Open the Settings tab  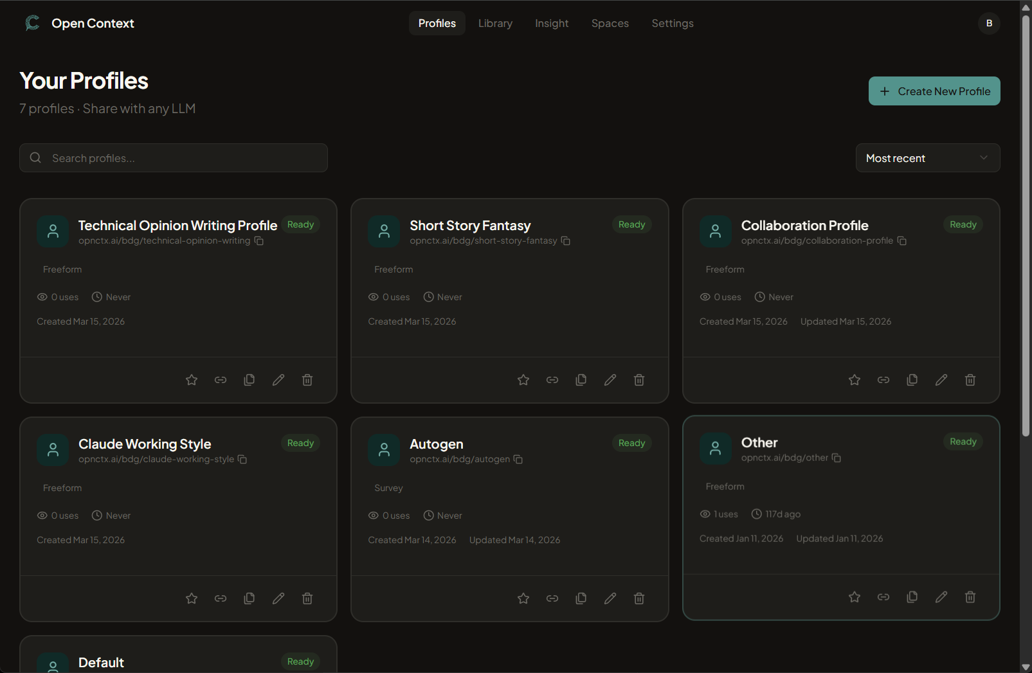tap(673, 23)
